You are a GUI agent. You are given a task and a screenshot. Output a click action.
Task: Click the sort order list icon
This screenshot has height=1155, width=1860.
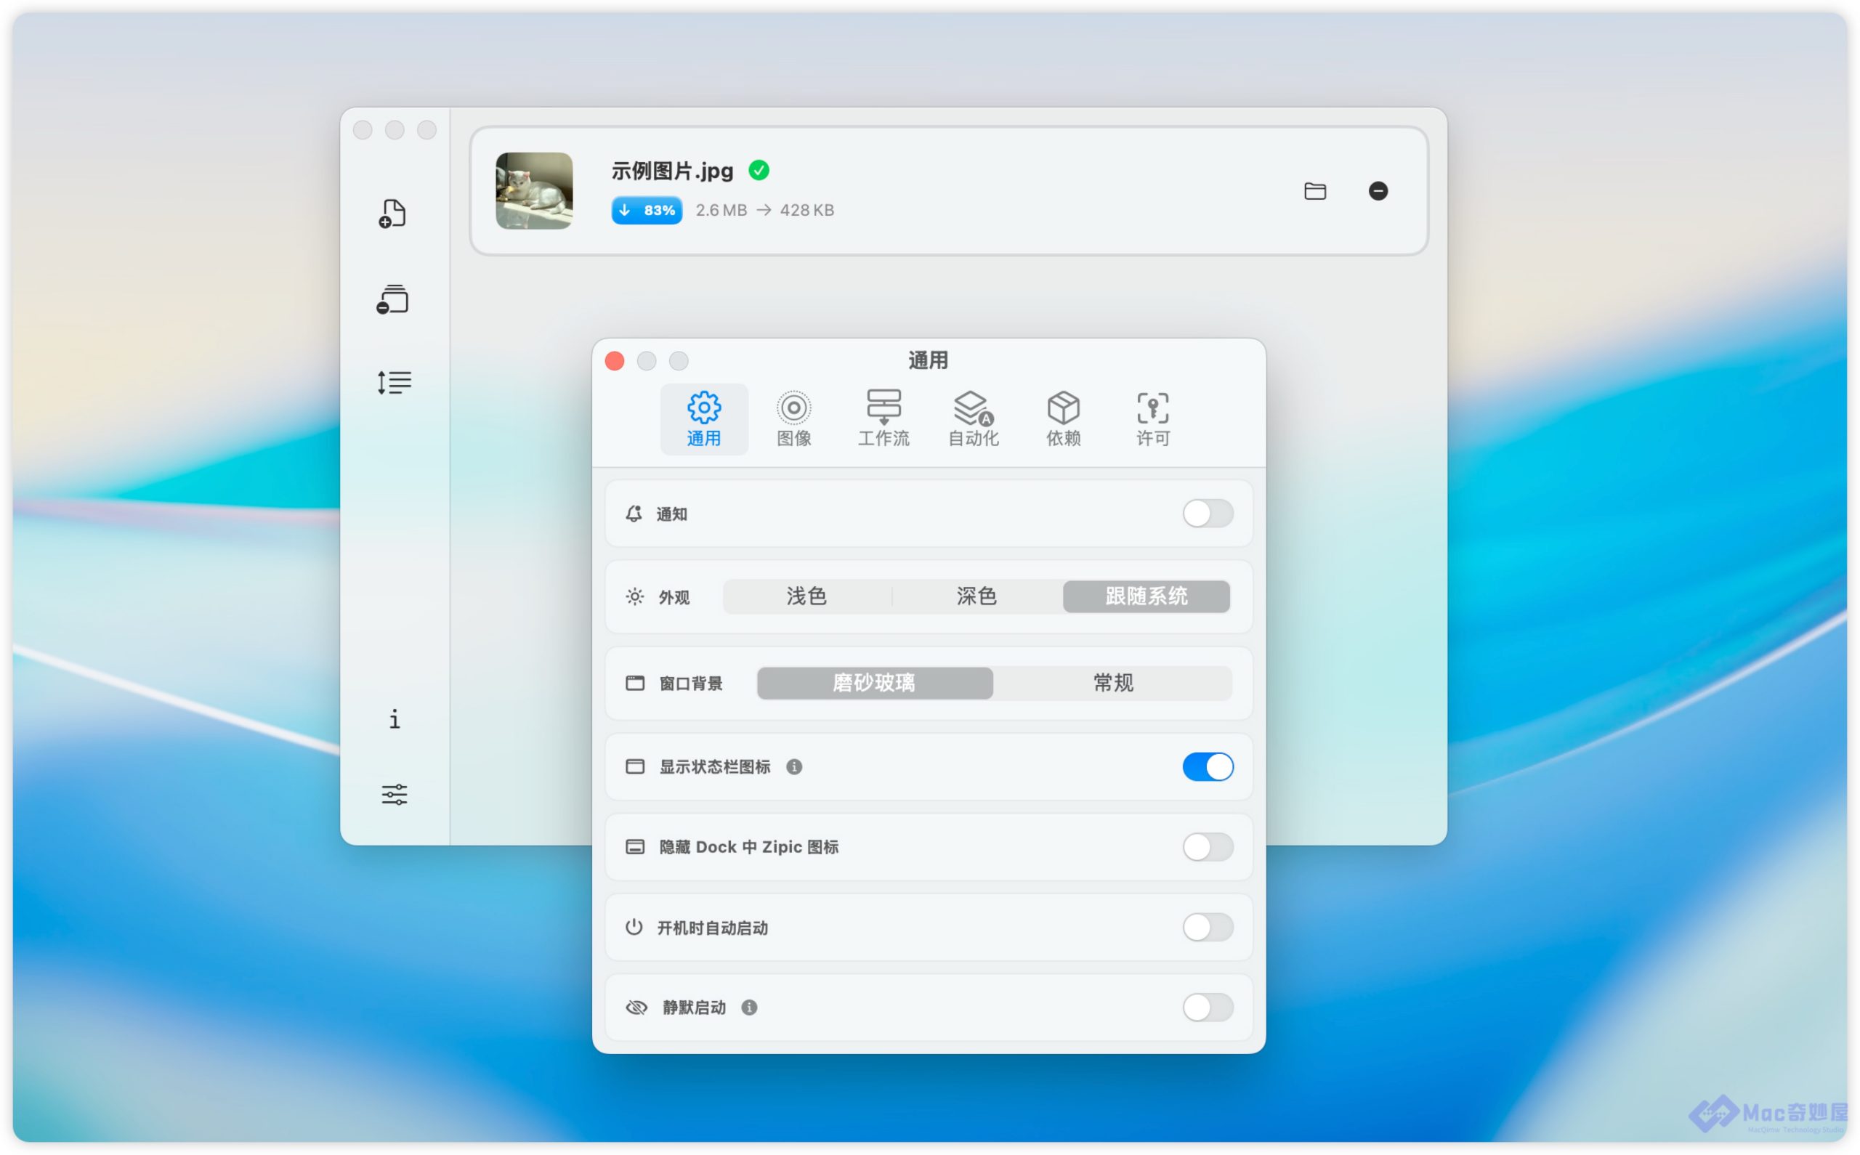pos(394,382)
